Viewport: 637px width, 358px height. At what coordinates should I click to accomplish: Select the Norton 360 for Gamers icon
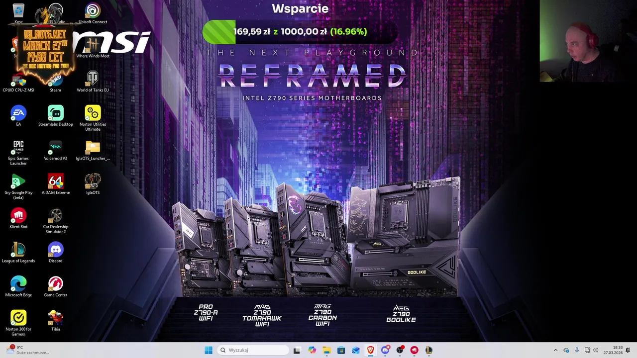[18, 323]
